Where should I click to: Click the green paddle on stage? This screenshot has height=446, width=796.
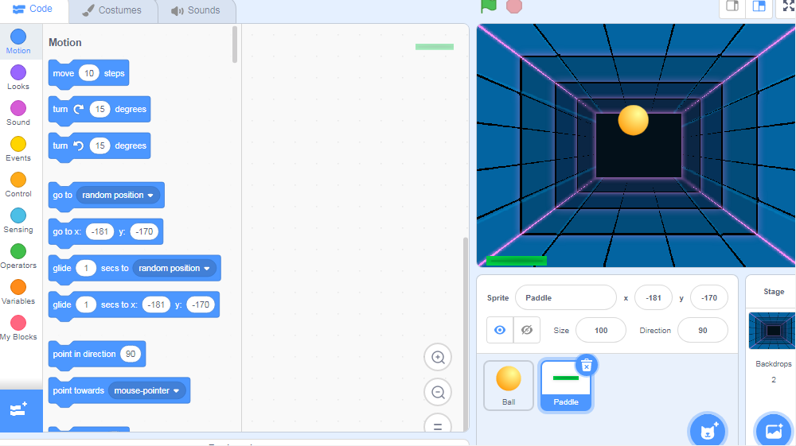[517, 261]
